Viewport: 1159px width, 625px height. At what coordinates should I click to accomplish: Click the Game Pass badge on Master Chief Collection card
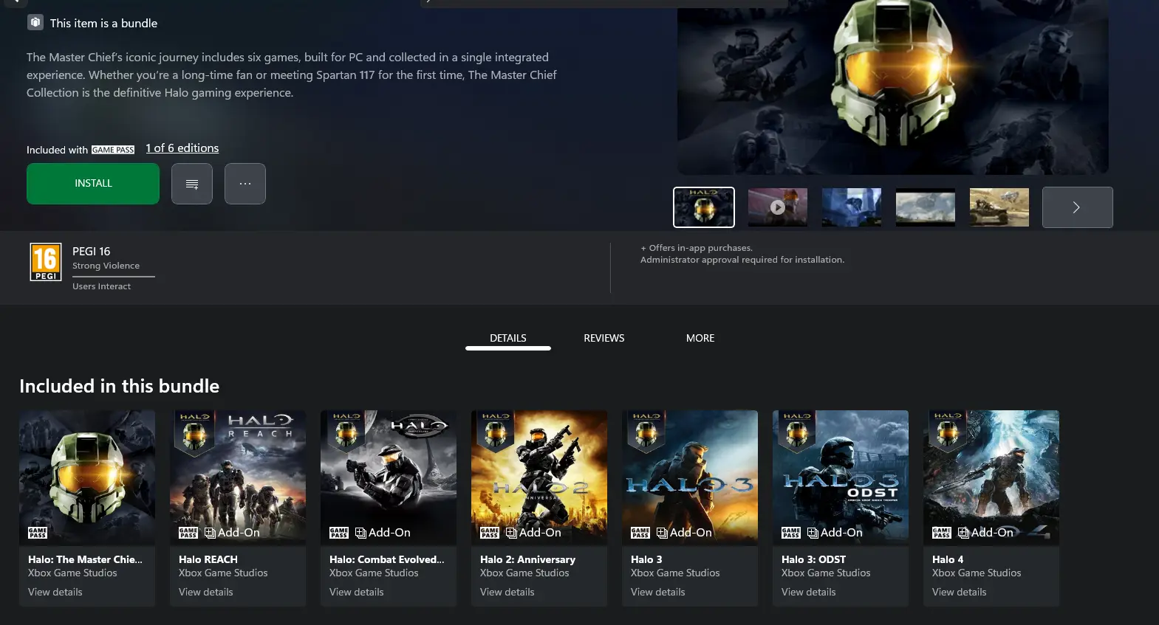[x=38, y=533]
